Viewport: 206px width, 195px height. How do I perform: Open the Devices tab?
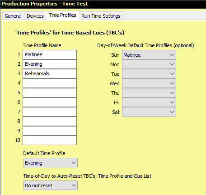pyautogui.click(x=35, y=16)
